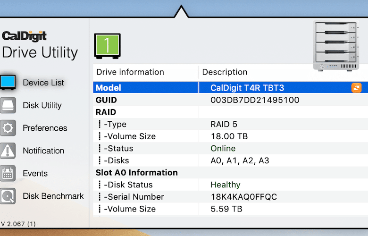Screen dimensions: 368x236
Task: Select the Slot A0 Information row
Action: (230, 173)
